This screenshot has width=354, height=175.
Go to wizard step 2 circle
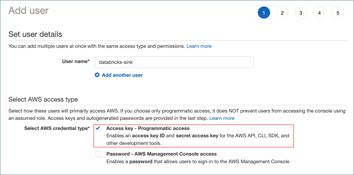(x=282, y=13)
